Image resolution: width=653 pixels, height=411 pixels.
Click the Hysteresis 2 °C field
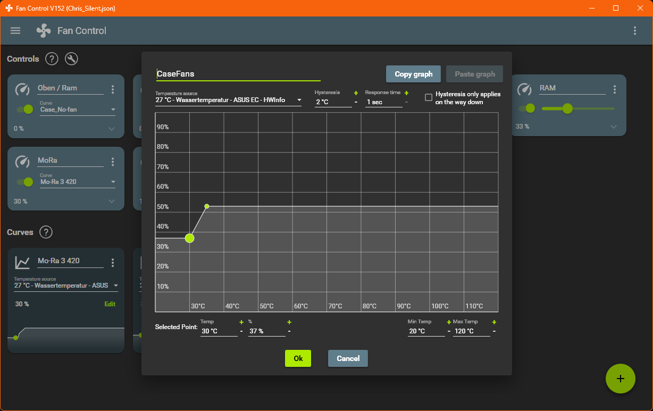coord(333,102)
